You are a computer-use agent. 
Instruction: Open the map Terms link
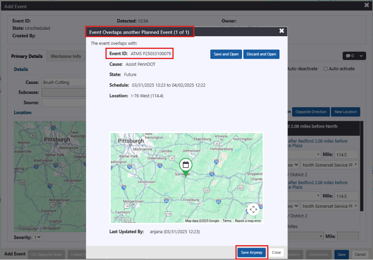(x=227, y=221)
